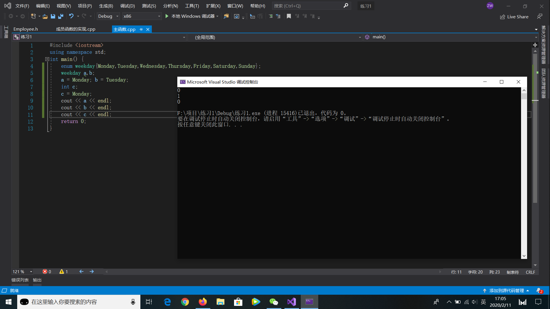Click the new project icon in toolbar
This screenshot has width=550, height=309.
[33, 16]
